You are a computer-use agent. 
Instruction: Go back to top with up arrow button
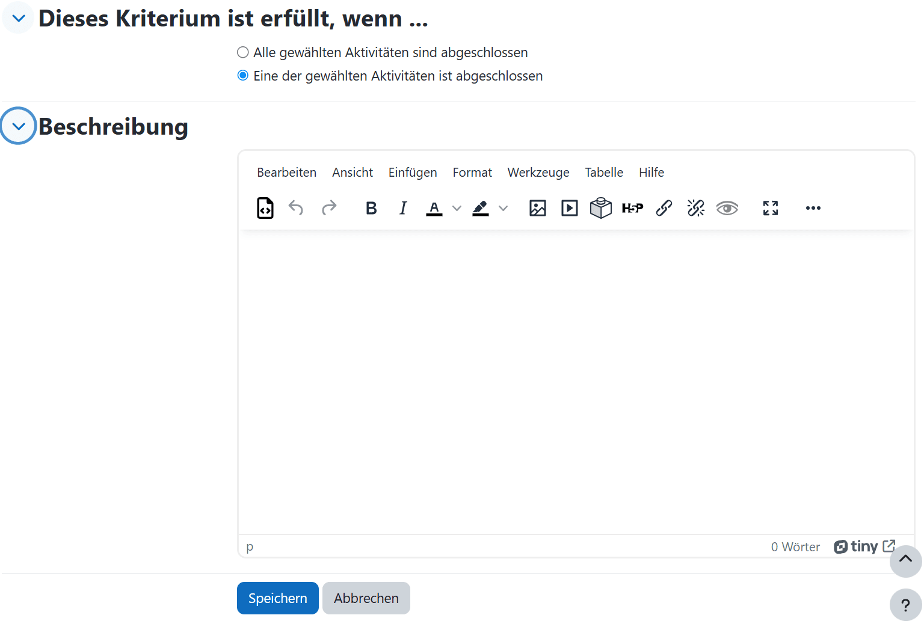(905, 561)
